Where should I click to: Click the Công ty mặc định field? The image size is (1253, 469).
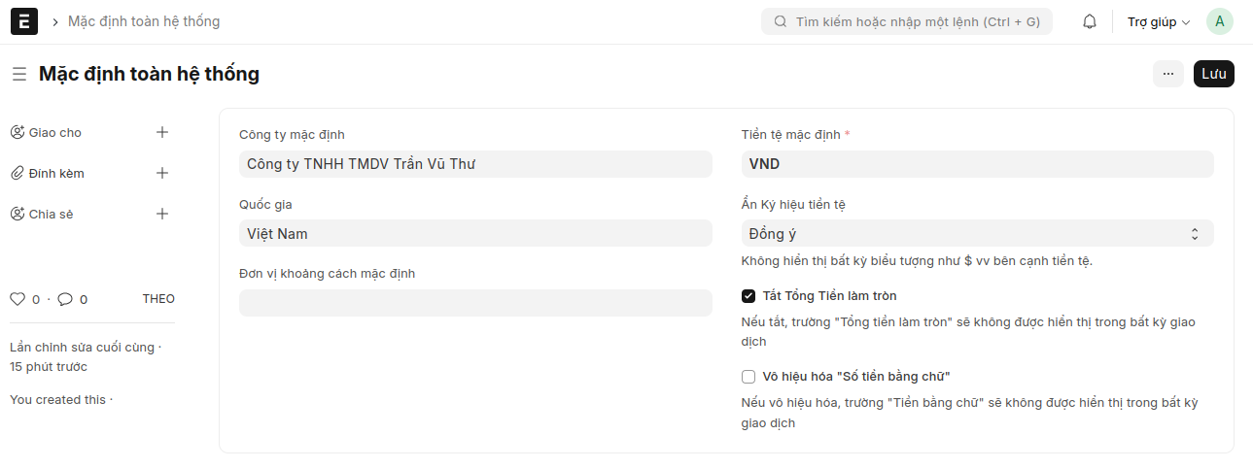475,165
